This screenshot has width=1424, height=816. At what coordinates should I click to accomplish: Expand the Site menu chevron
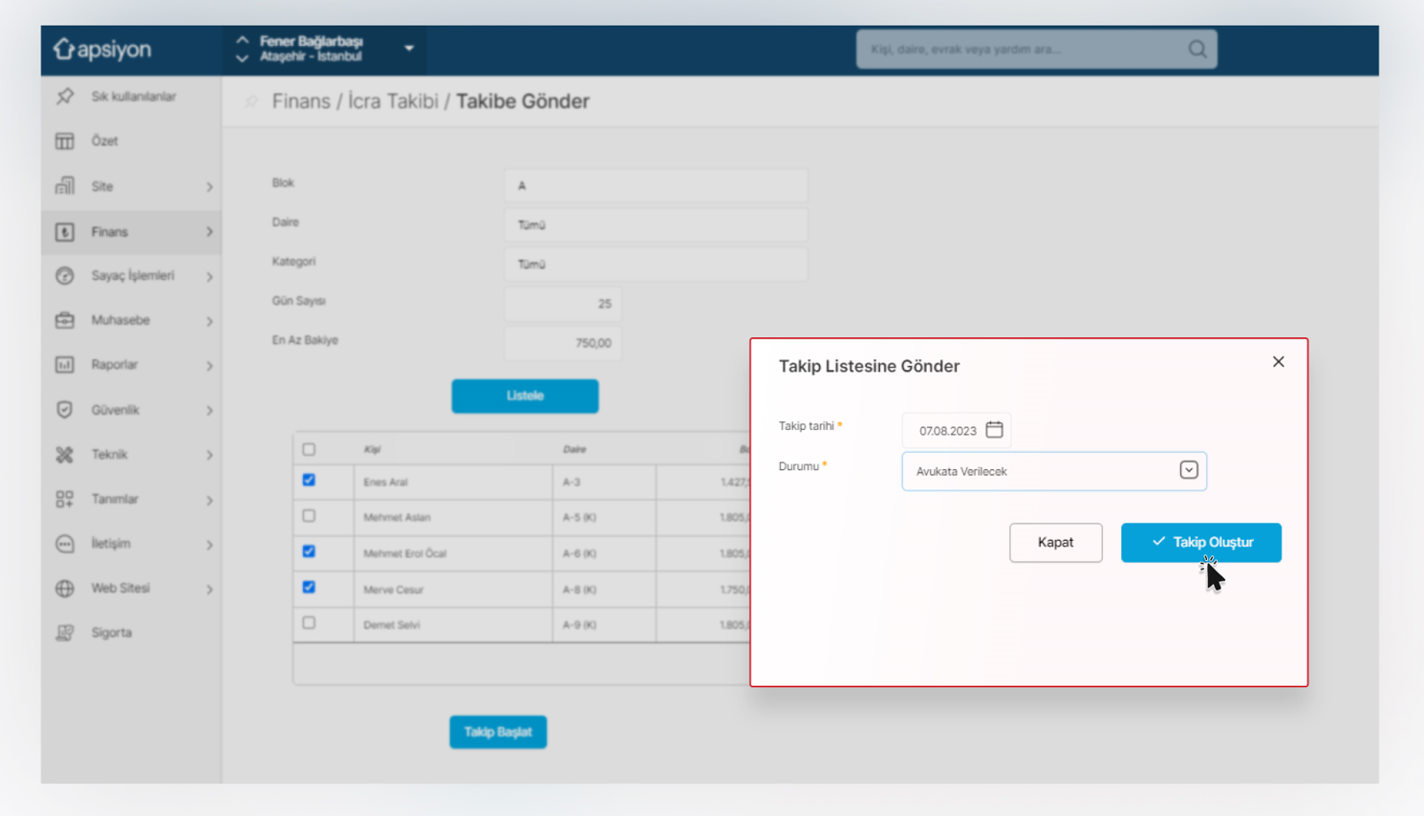(x=209, y=187)
